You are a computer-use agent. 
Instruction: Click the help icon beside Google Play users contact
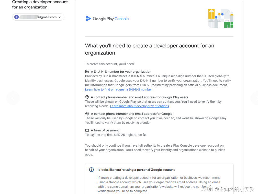(x=87, y=97)
